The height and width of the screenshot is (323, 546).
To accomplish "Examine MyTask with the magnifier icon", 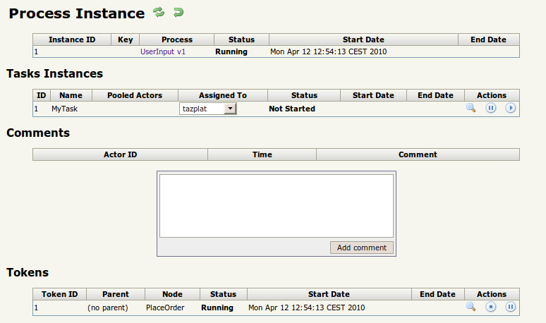I will pos(471,108).
